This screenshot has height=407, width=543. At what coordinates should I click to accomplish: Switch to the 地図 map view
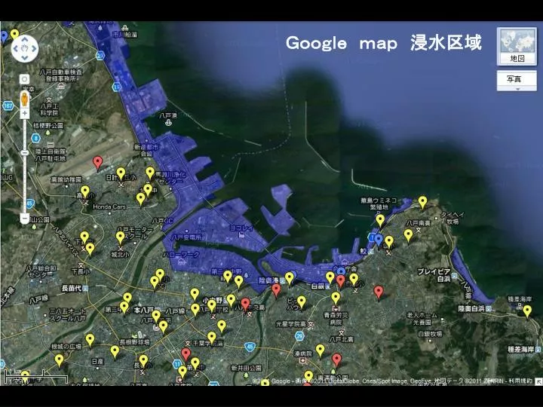pyautogui.click(x=517, y=59)
